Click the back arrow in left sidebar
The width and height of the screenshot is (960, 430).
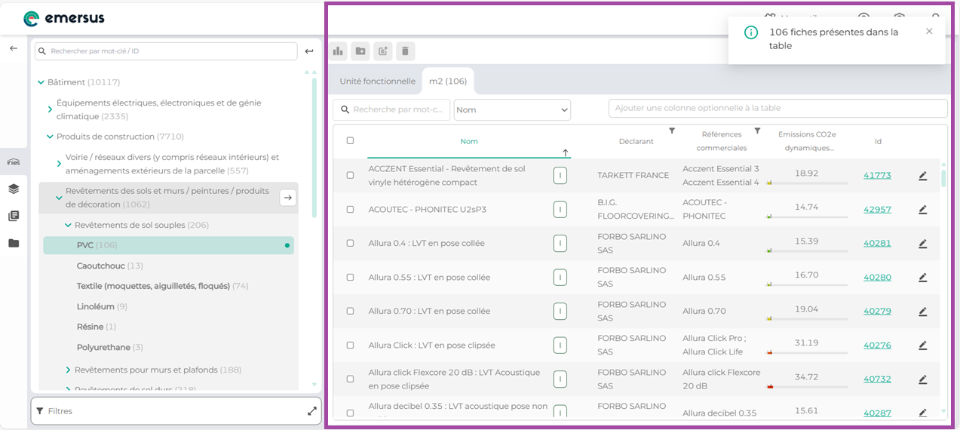pyautogui.click(x=14, y=48)
